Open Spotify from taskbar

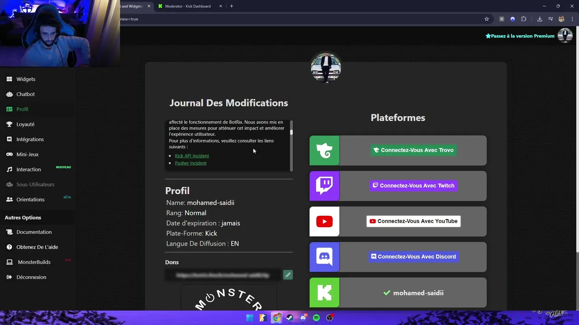pyautogui.click(x=317, y=318)
